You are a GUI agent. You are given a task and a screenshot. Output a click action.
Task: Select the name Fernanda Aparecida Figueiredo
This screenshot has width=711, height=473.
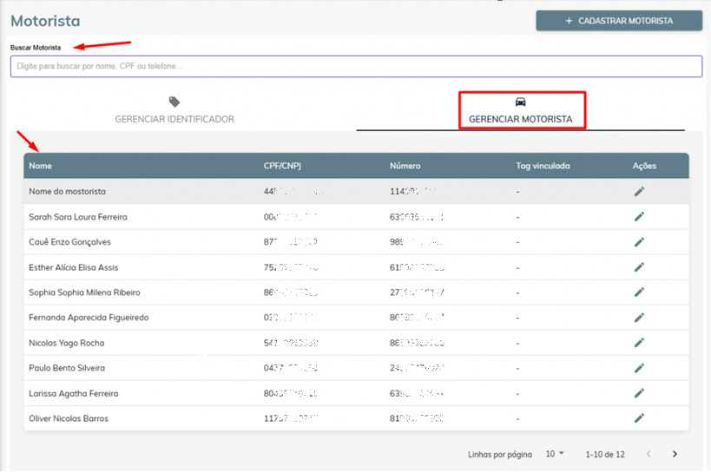coord(89,318)
